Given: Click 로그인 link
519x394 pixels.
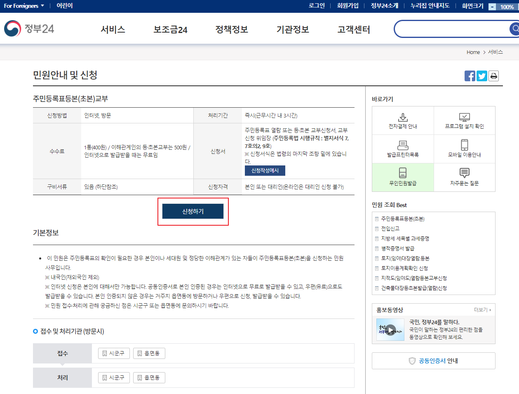Looking at the screenshot, I should [x=317, y=6].
